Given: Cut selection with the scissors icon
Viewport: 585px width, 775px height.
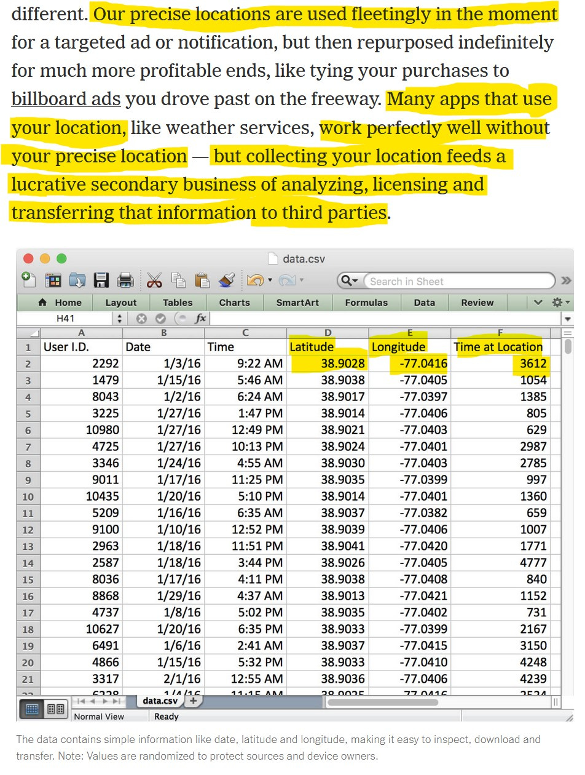Looking at the screenshot, I should pyautogui.click(x=154, y=280).
